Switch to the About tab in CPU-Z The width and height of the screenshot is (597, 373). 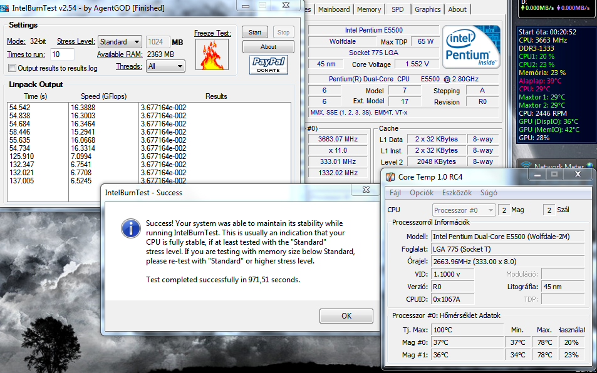click(x=457, y=9)
